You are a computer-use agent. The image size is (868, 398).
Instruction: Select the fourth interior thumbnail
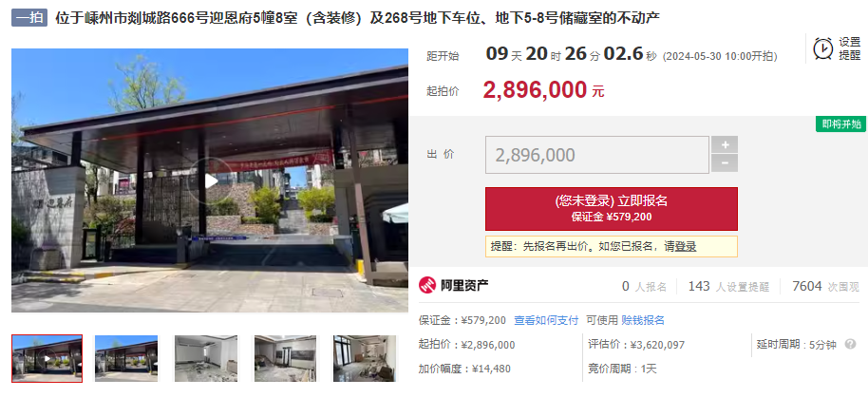pyautogui.click(x=285, y=358)
